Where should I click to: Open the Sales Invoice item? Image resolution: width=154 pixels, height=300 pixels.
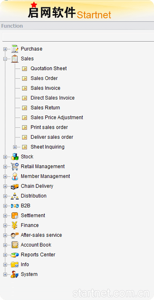45,88
